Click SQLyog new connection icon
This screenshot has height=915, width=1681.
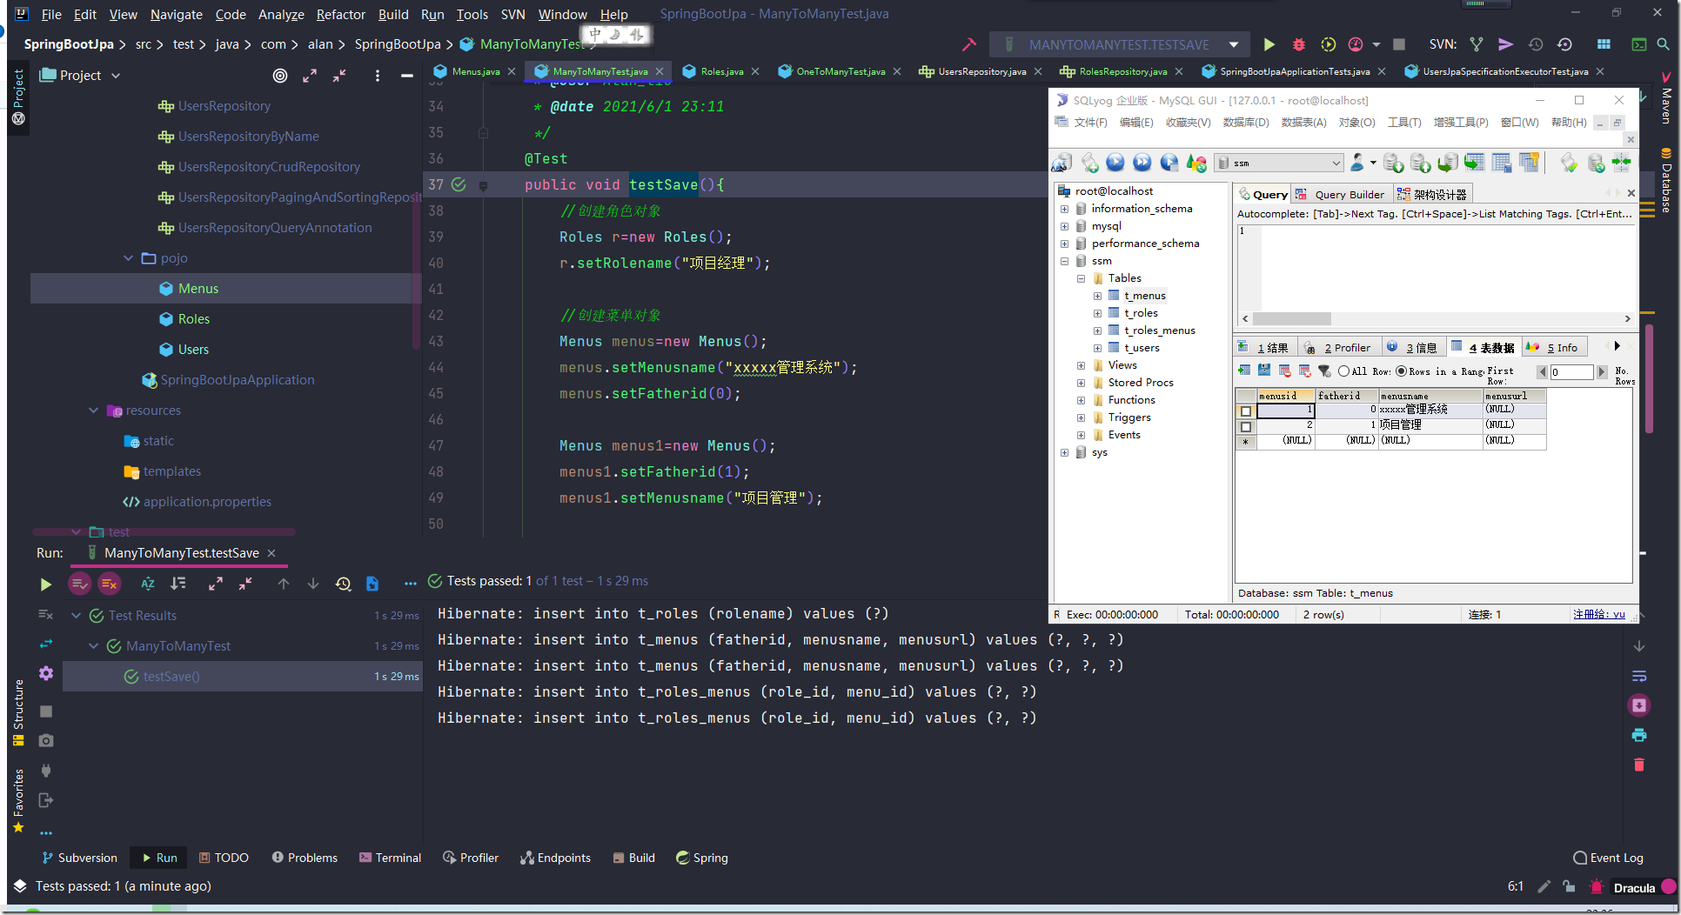click(1062, 163)
